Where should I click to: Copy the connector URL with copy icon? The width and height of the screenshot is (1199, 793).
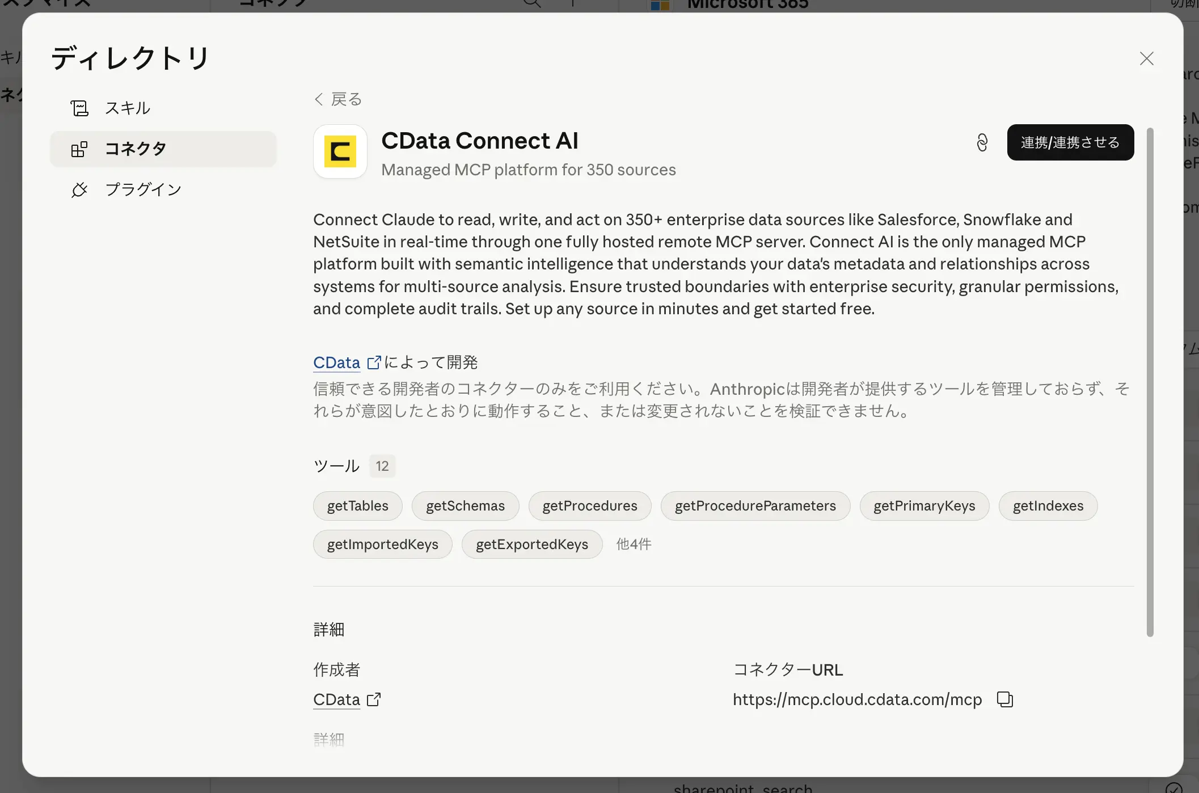click(x=1005, y=699)
